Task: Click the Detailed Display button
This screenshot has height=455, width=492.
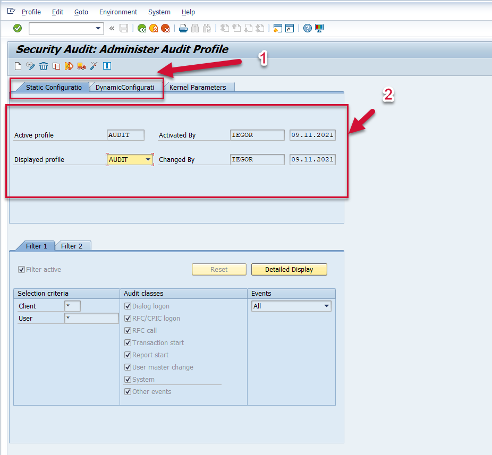Action: tap(289, 269)
